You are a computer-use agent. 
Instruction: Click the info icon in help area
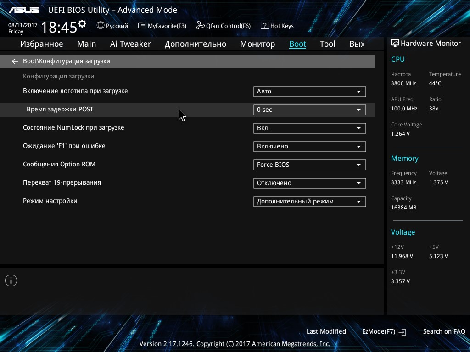click(11, 280)
